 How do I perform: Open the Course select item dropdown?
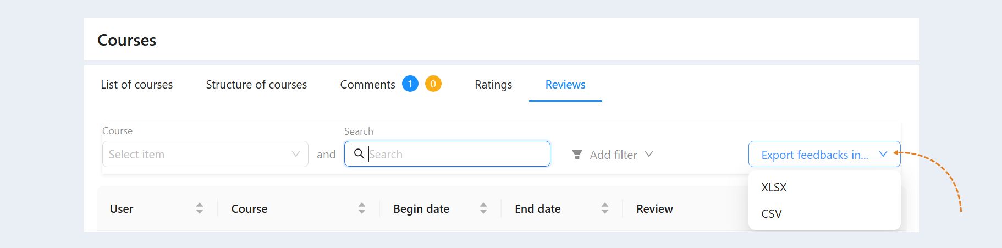(x=205, y=154)
